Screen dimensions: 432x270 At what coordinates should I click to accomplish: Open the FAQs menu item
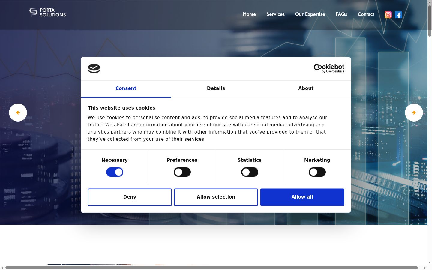(341, 14)
